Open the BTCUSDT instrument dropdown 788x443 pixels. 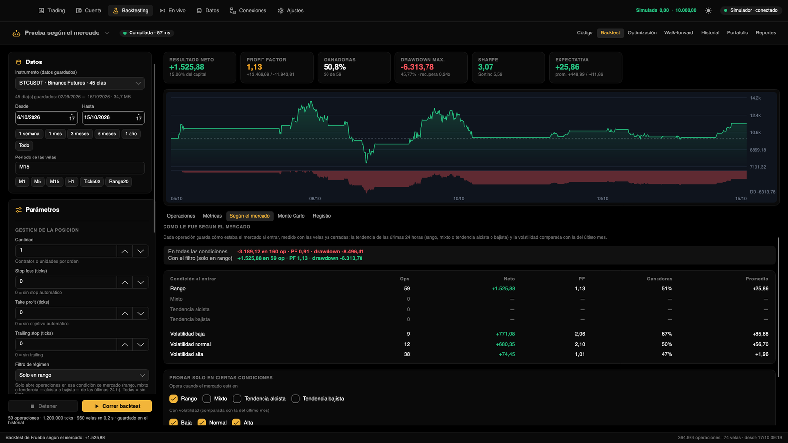tap(80, 83)
